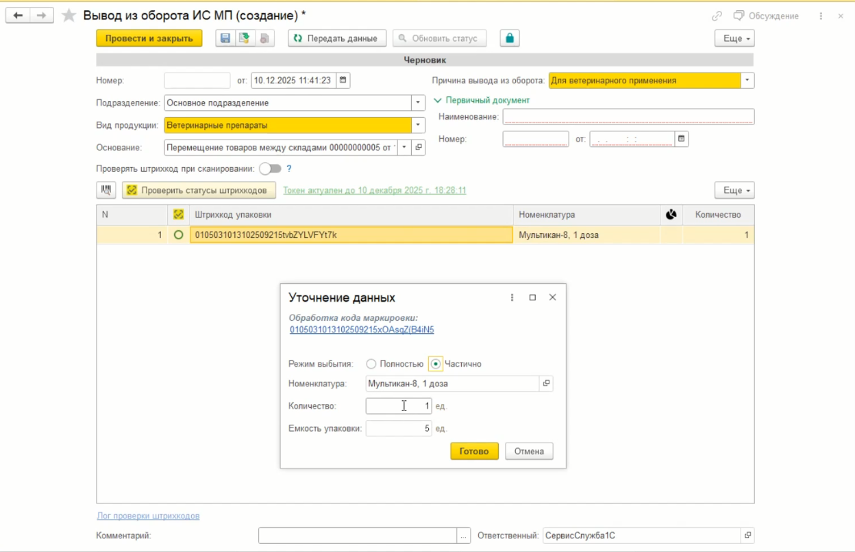Open calendar picker for document date
The height and width of the screenshot is (552, 855).
tap(343, 80)
